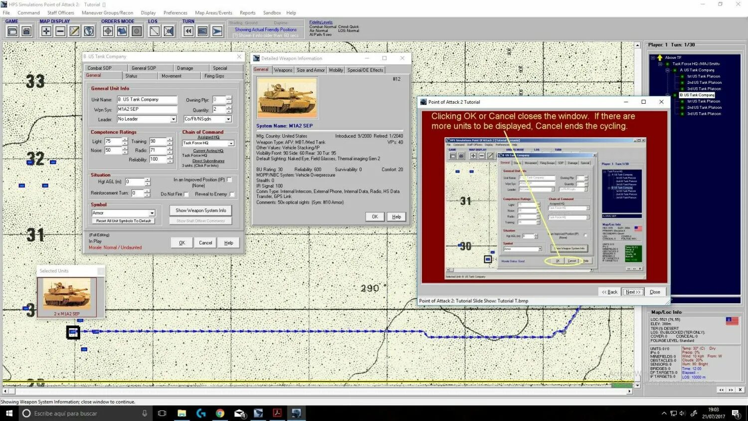Switch to the Special/DE Effects tab
The height and width of the screenshot is (421, 748).
tap(365, 70)
